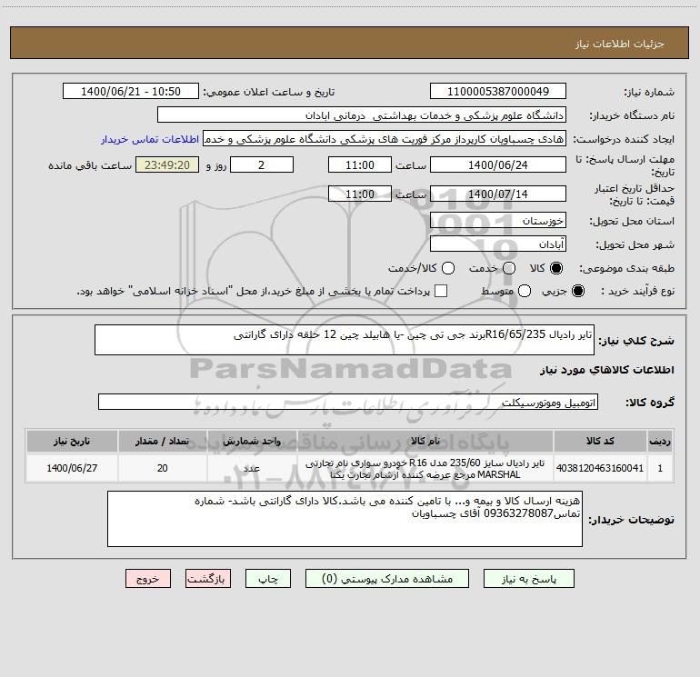Click the need date cell 1400/06/27

[x=72, y=468]
